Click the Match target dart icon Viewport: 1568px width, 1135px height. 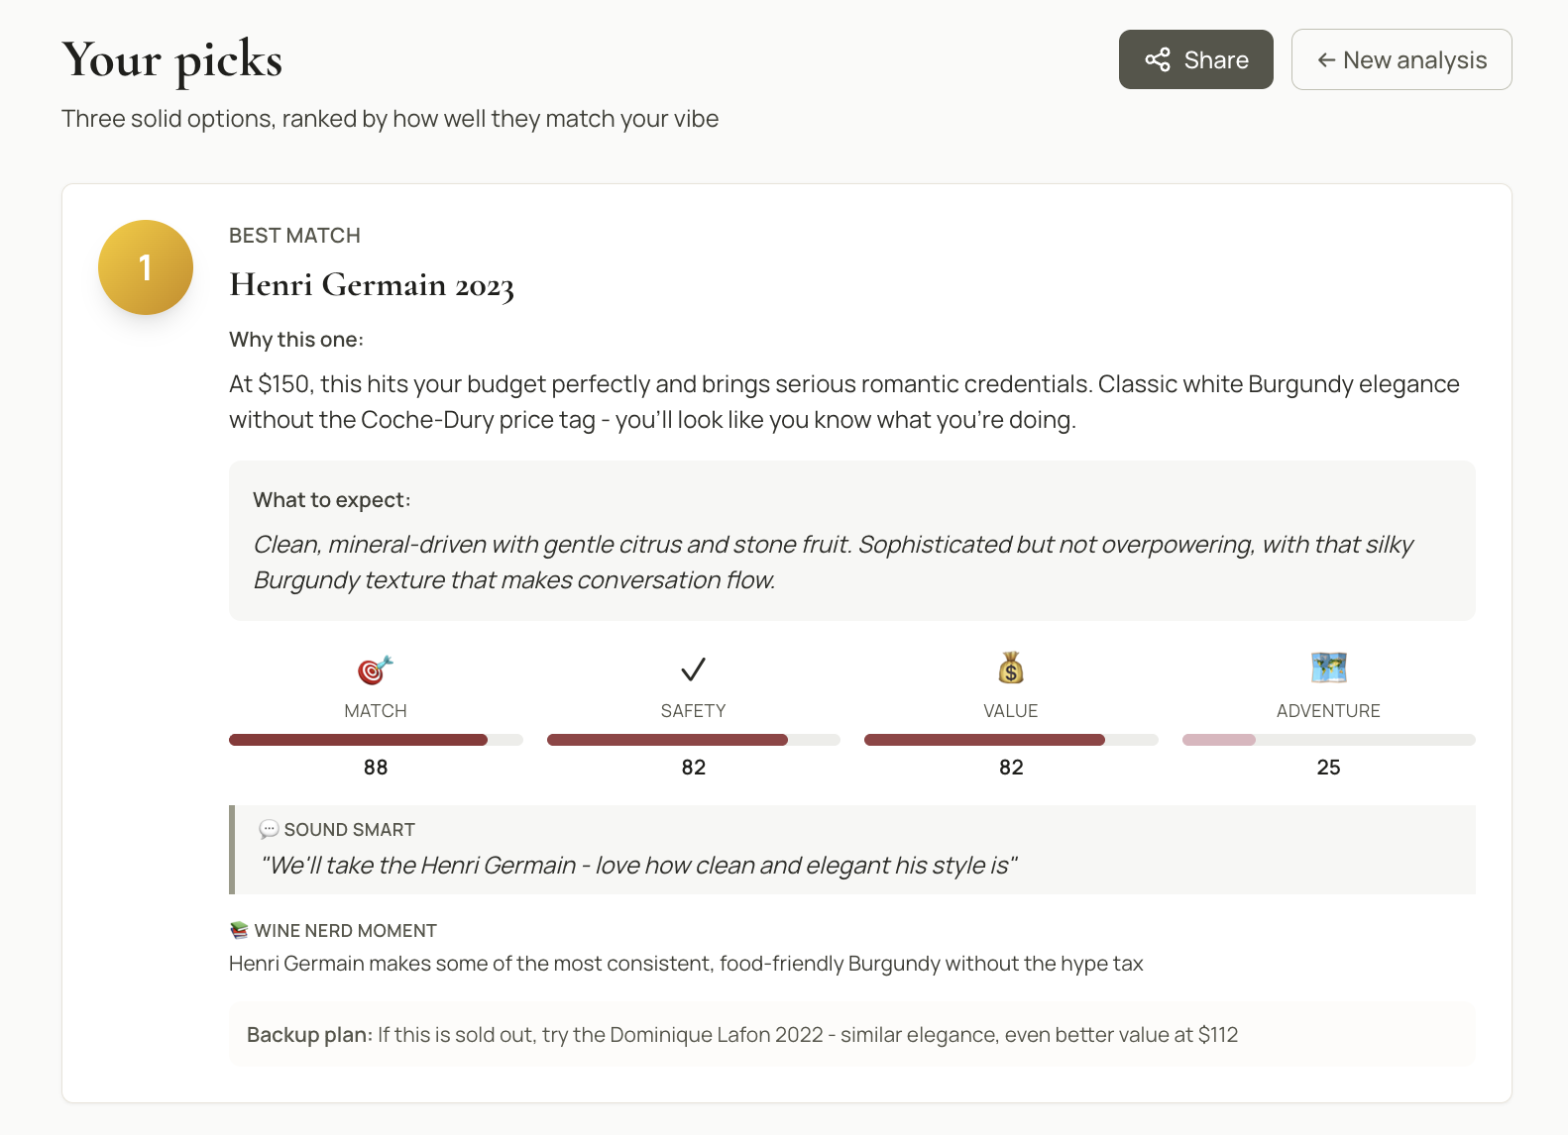click(375, 670)
